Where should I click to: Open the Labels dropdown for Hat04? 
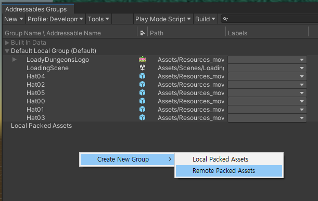click(267, 76)
